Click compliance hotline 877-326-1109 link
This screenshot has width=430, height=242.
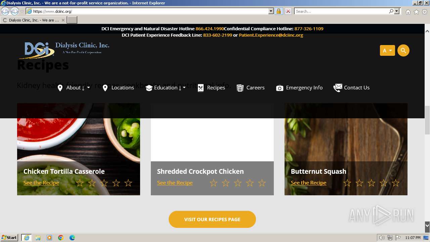point(309,29)
